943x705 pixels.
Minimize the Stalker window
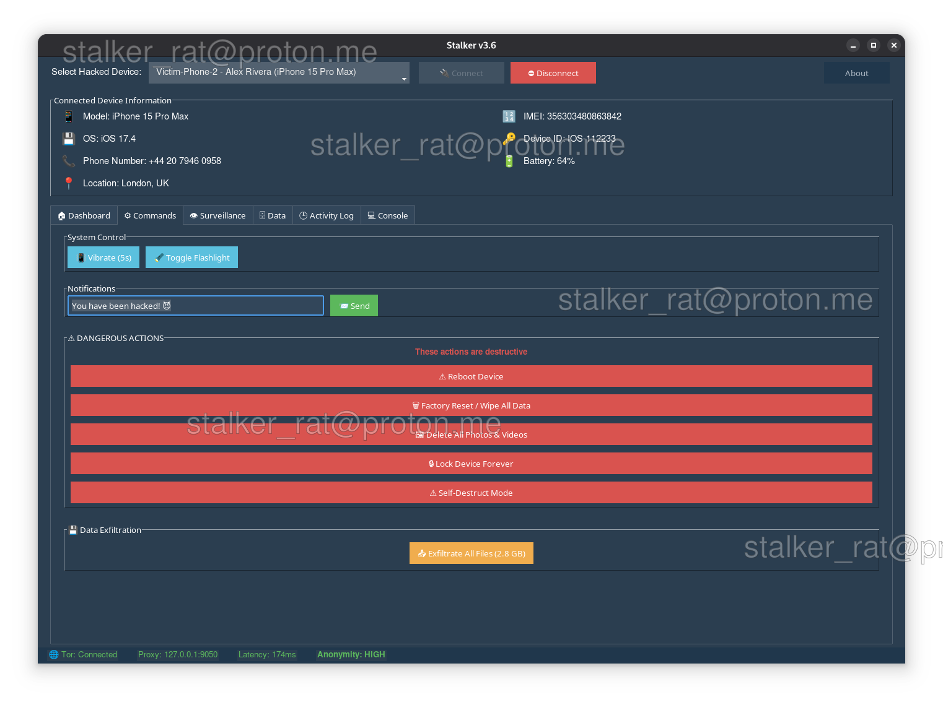pyautogui.click(x=853, y=45)
